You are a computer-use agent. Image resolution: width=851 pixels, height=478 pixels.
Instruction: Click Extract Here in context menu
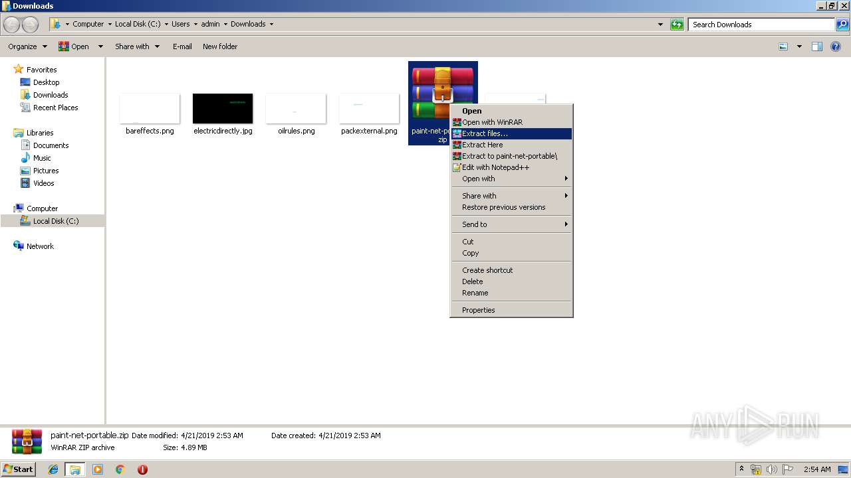511,145
